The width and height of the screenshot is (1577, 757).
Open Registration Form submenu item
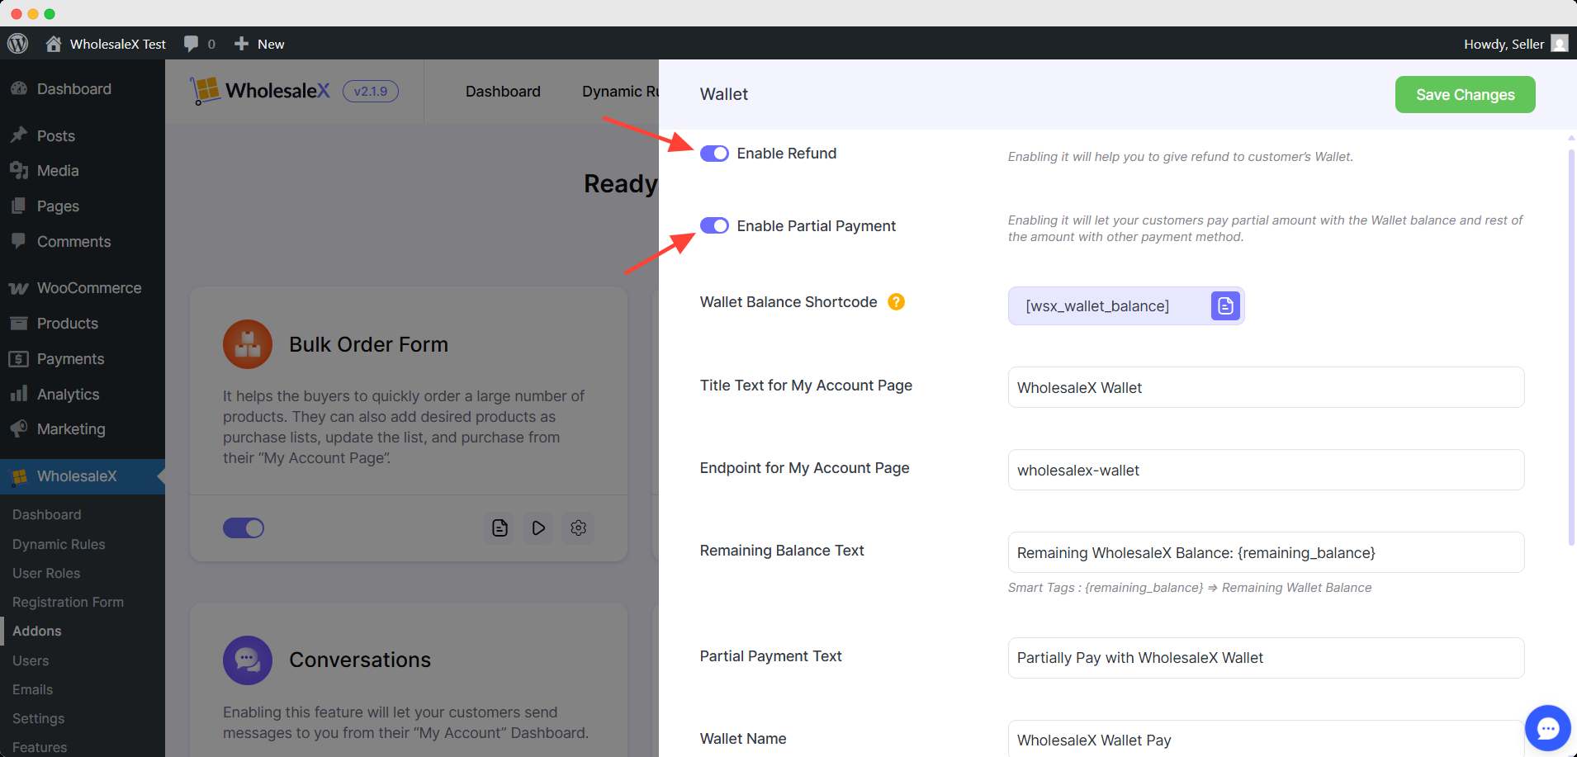pos(68,603)
